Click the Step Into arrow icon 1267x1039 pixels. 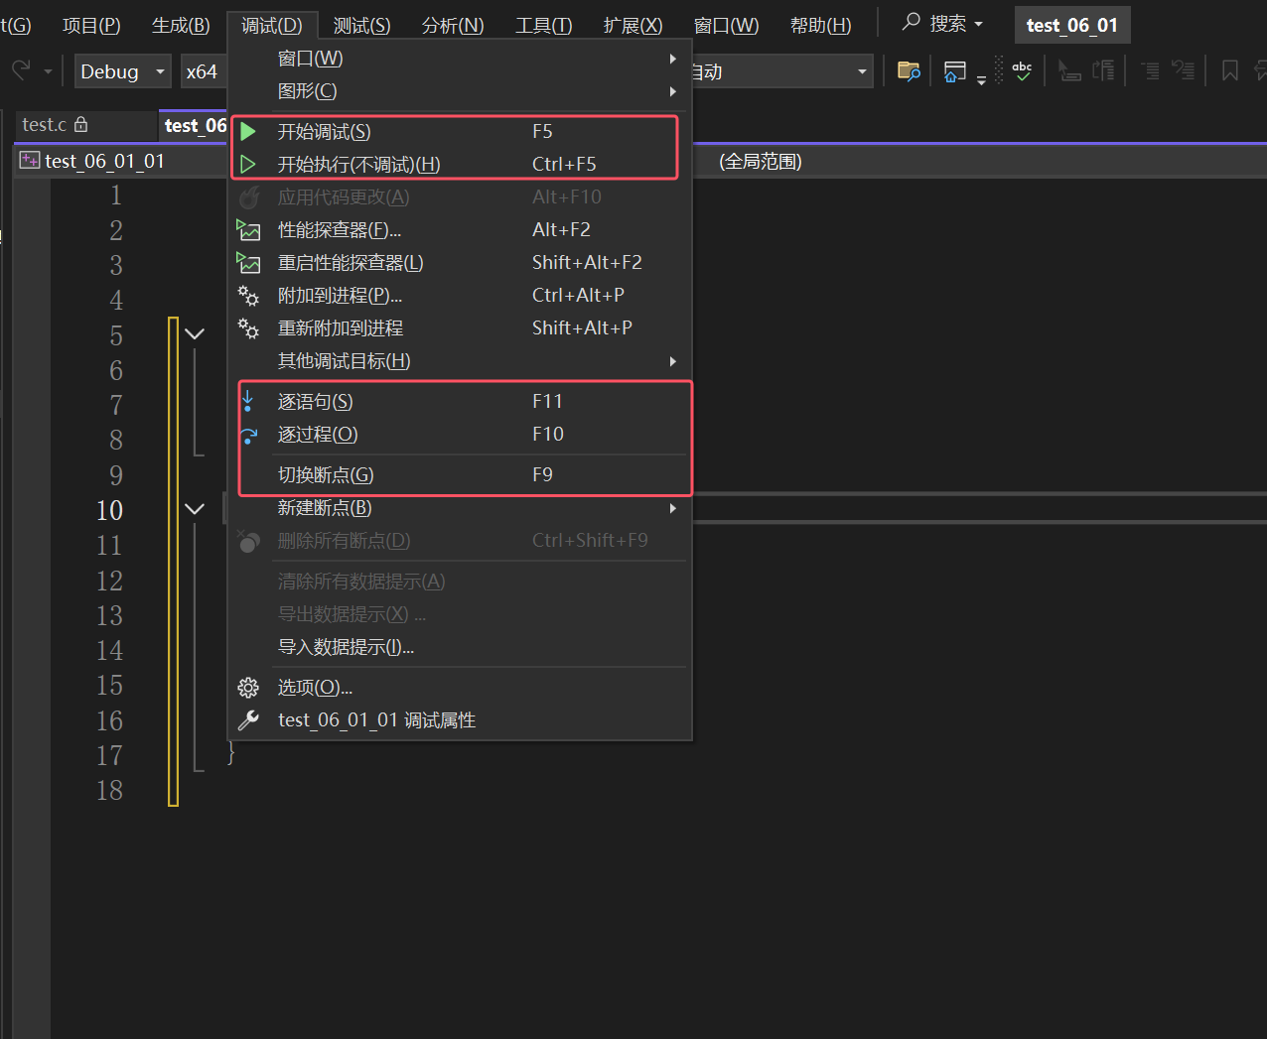(x=248, y=401)
